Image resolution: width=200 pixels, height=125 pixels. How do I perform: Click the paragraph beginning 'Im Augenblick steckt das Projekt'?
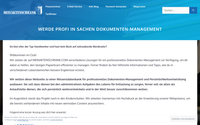tap(100, 101)
